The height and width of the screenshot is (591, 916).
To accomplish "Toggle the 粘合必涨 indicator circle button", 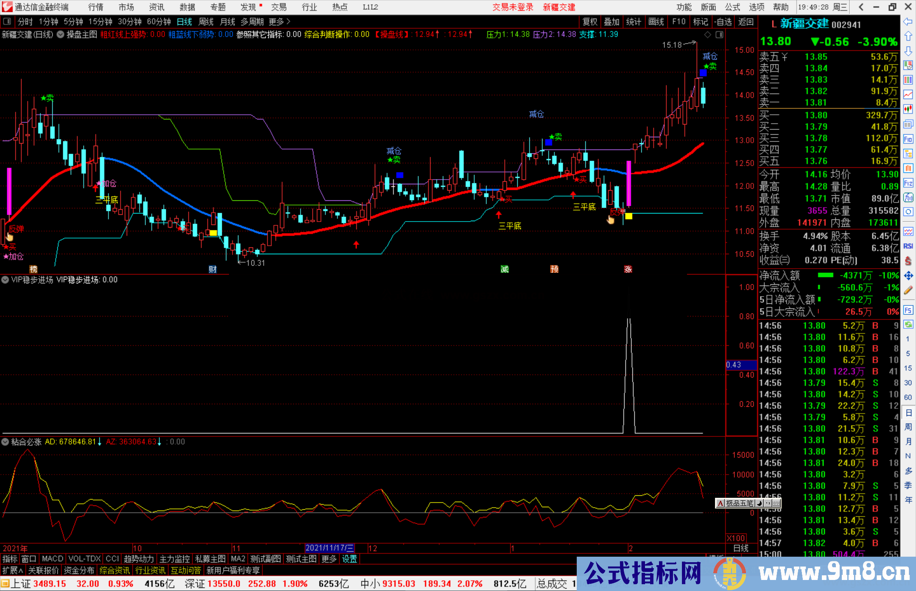I will [x=5, y=442].
